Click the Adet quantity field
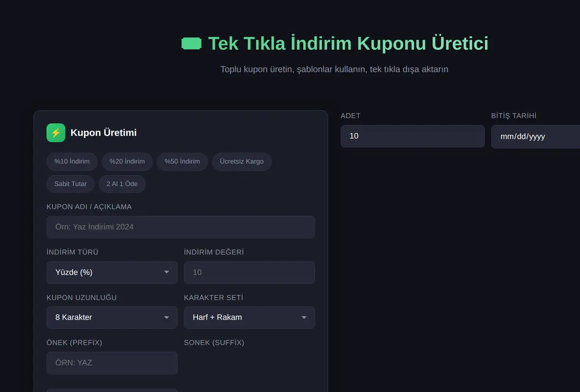 pos(413,136)
